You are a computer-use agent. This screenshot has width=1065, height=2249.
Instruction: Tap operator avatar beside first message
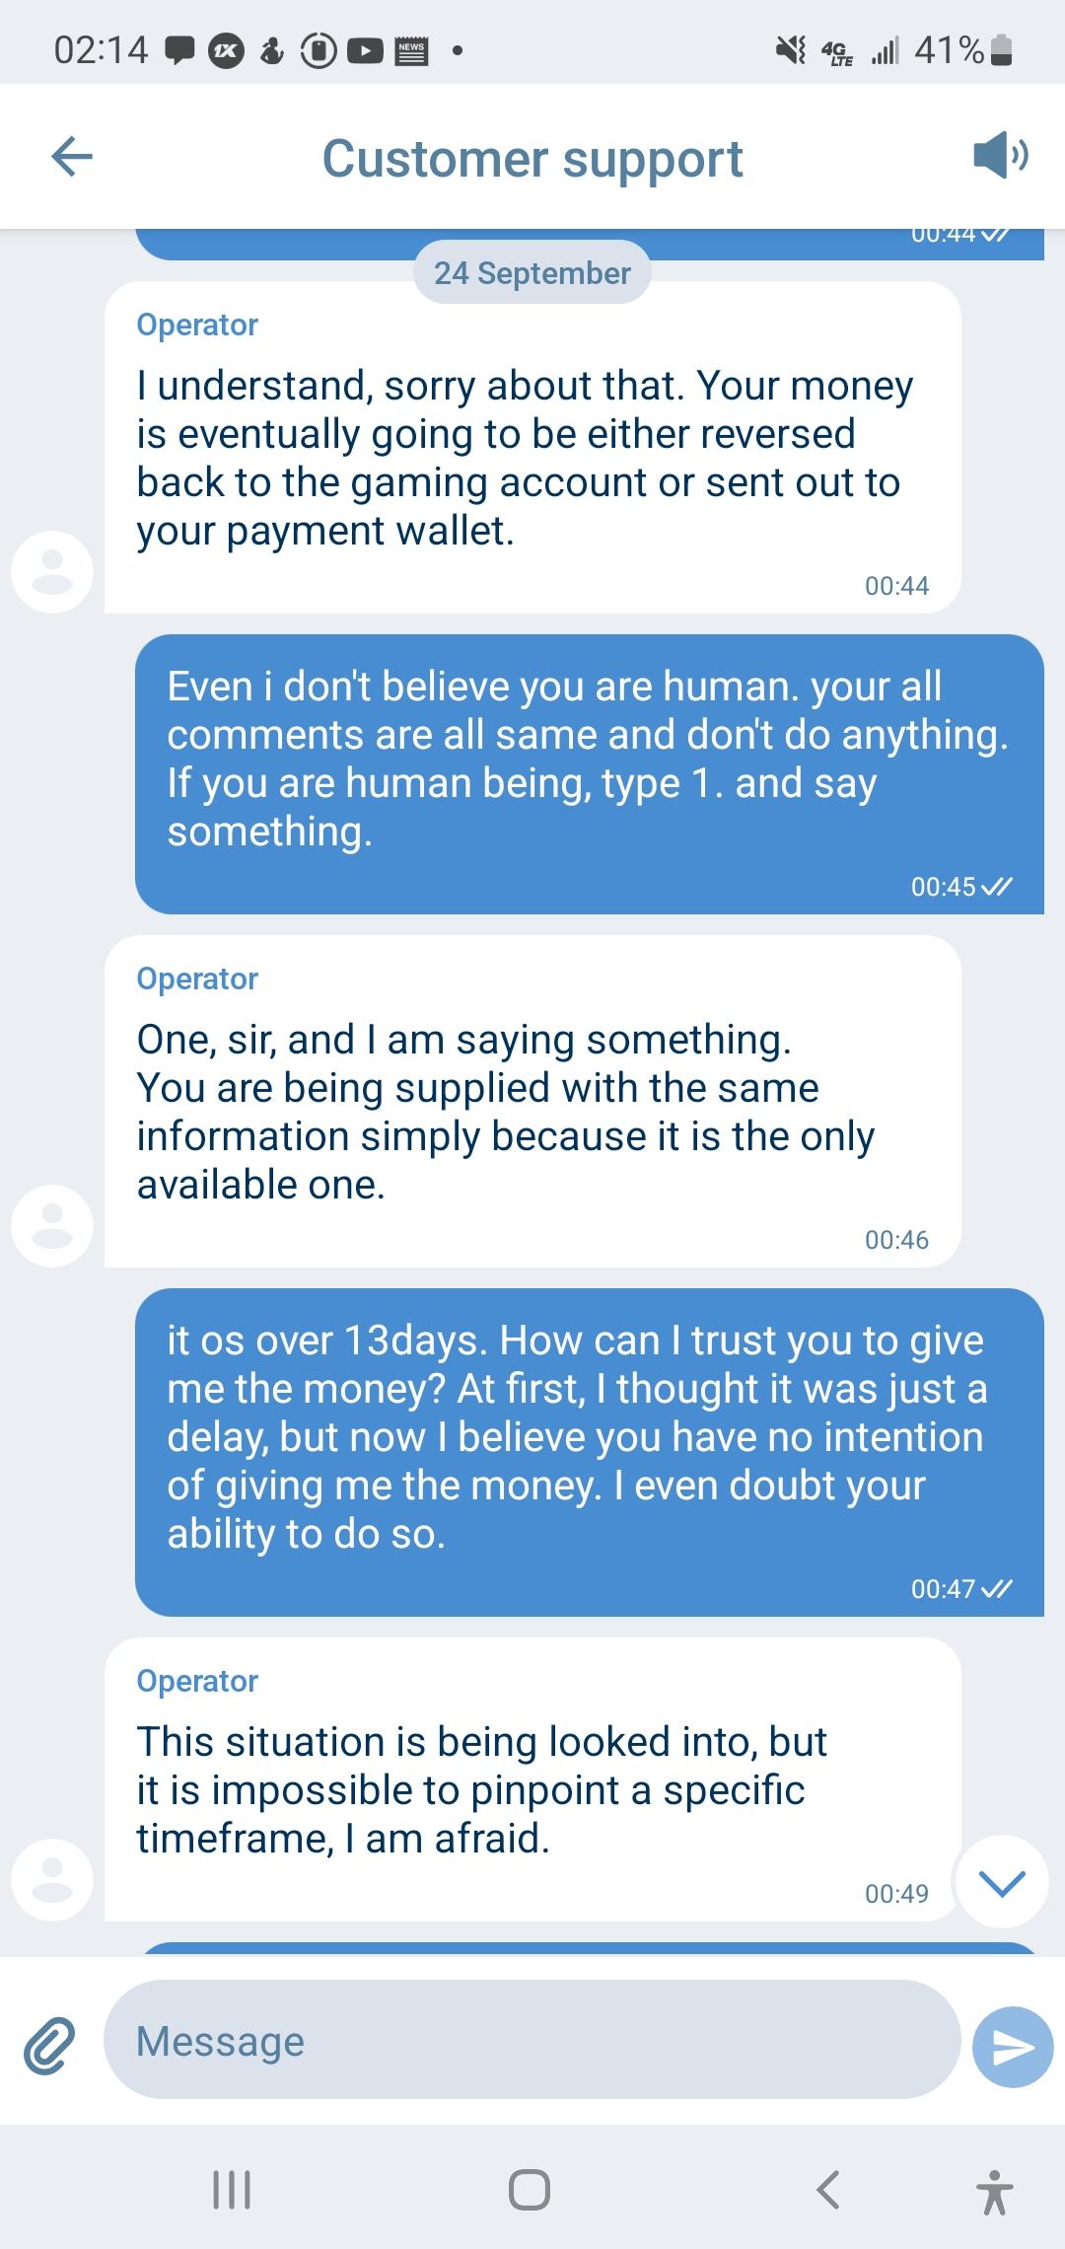(52, 571)
